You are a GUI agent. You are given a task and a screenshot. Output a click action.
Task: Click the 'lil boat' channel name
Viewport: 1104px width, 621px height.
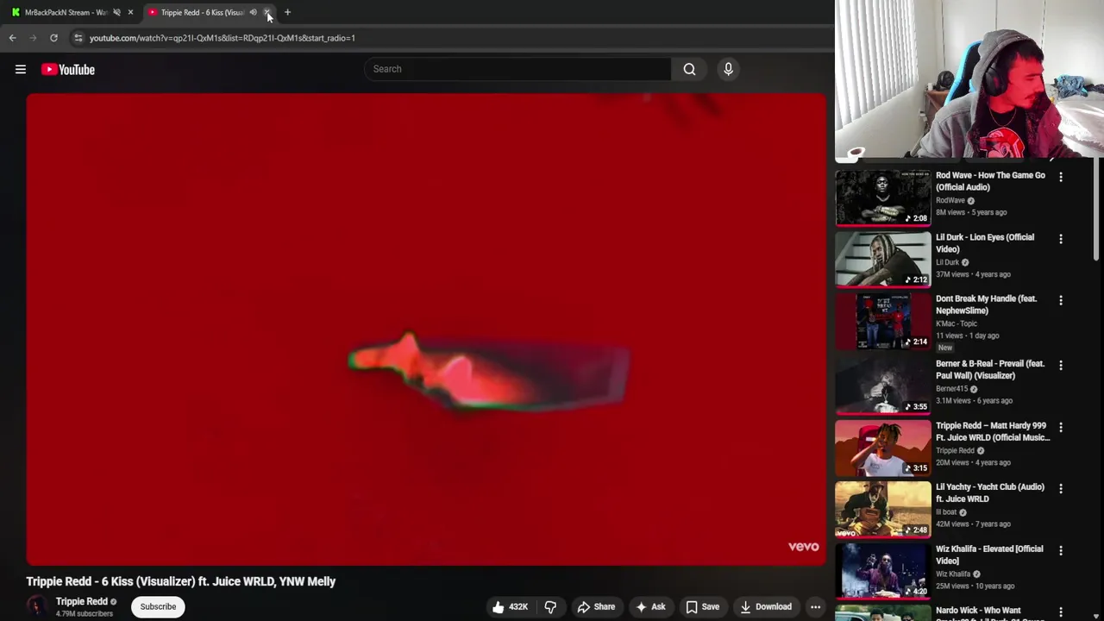click(946, 512)
